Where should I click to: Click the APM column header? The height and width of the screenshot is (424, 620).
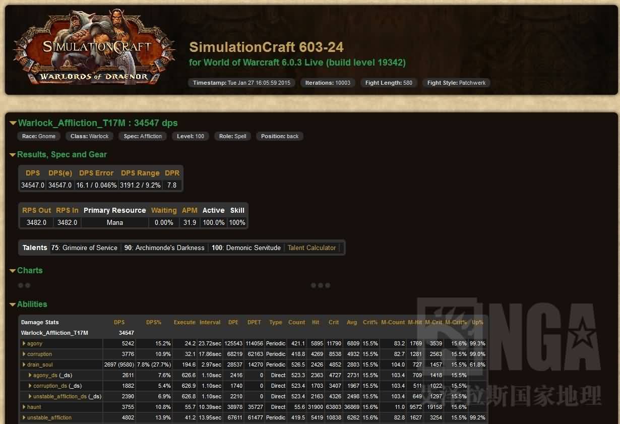(190, 210)
